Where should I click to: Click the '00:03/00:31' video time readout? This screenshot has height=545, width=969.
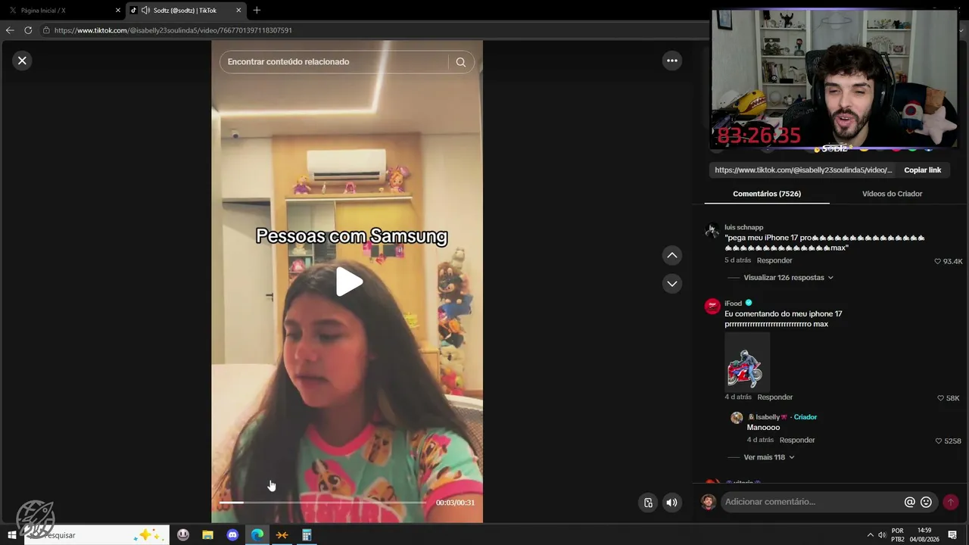(x=455, y=503)
